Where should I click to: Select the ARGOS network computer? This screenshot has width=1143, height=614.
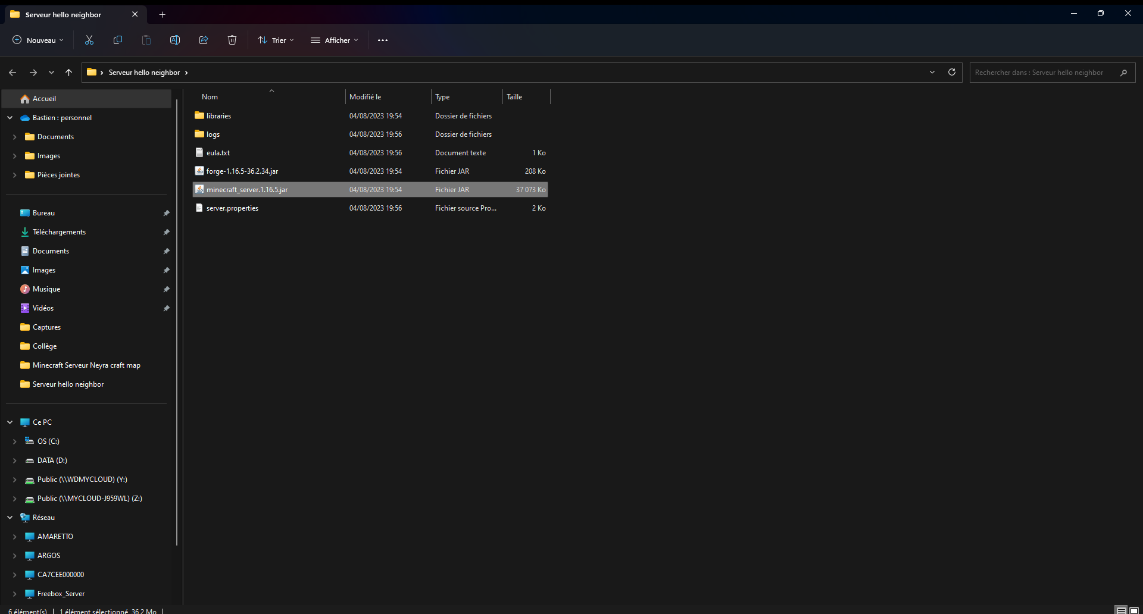click(x=87, y=556)
